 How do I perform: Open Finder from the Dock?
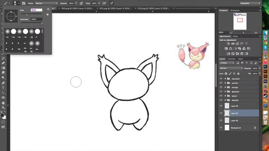click(x=265, y=33)
